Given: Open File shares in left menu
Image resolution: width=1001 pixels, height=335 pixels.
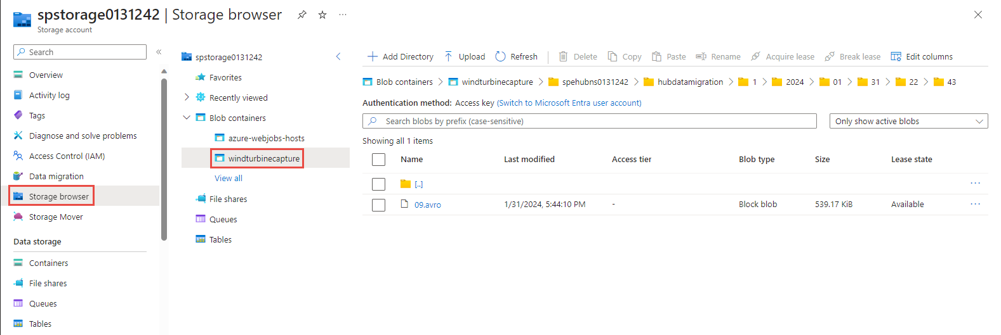Looking at the screenshot, I should [48, 283].
